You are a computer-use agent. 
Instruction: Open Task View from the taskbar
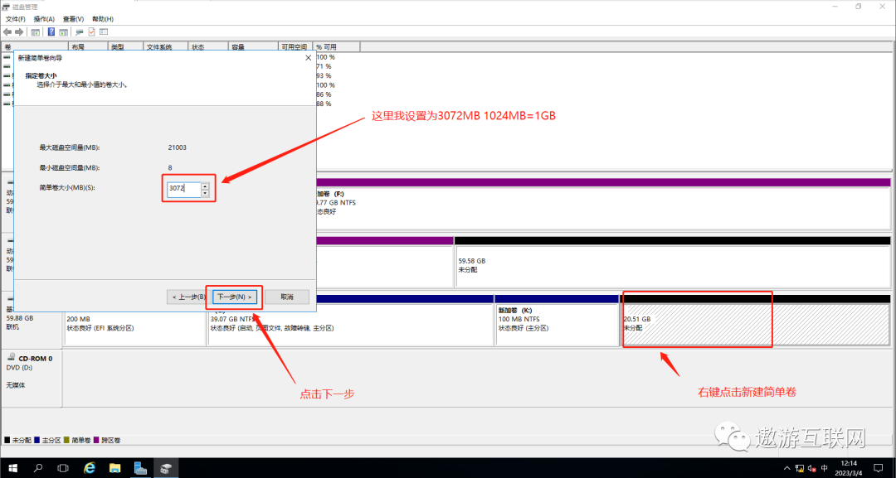coord(63,468)
